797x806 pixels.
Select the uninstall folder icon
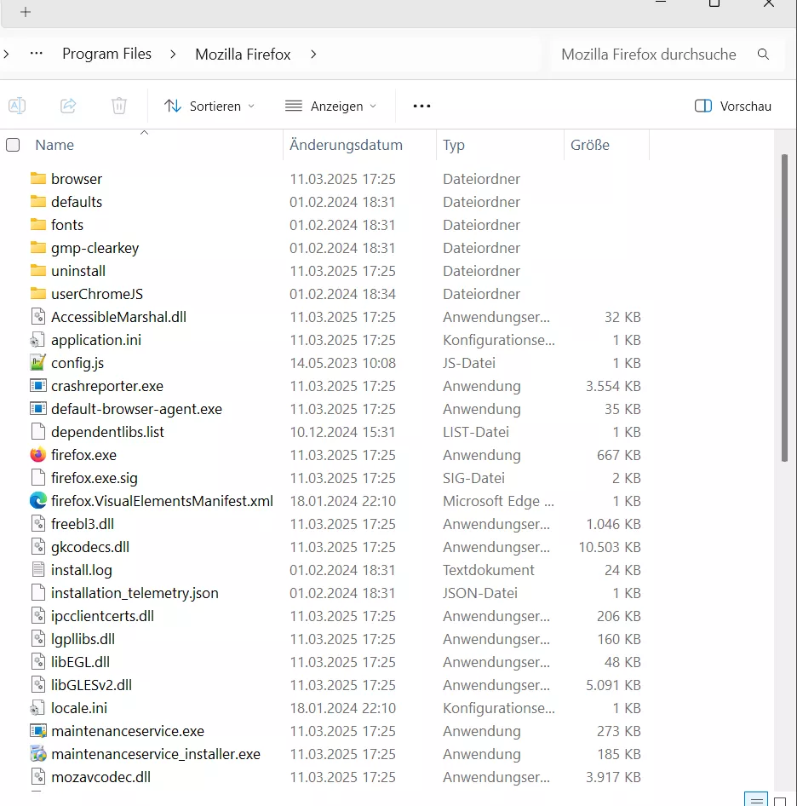(x=38, y=270)
